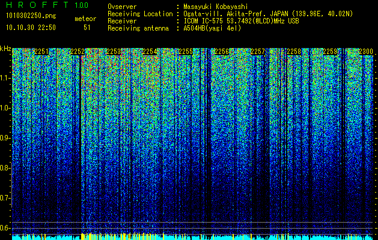Click the 2259 time marker
This screenshot has width=378, height=240.
(330, 52)
